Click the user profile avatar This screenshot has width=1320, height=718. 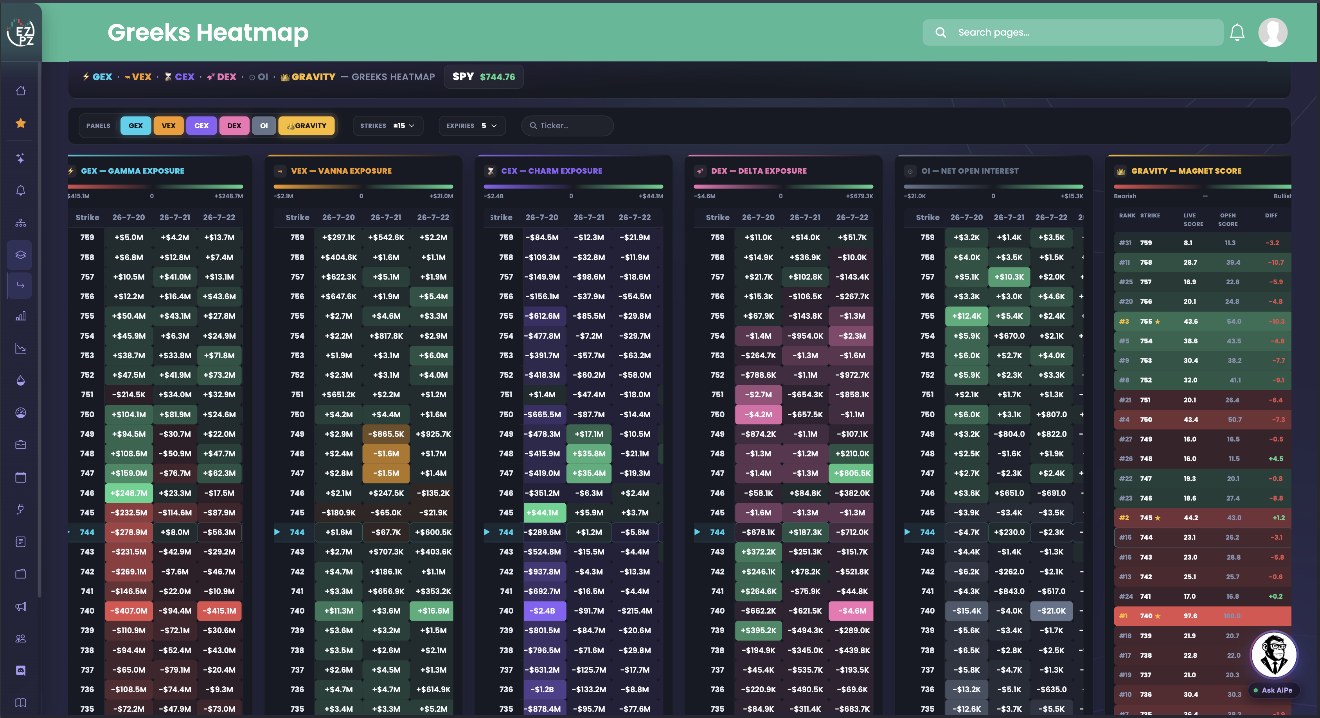pyautogui.click(x=1273, y=32)
